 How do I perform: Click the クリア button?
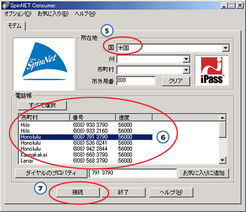[x=176, y=81]
